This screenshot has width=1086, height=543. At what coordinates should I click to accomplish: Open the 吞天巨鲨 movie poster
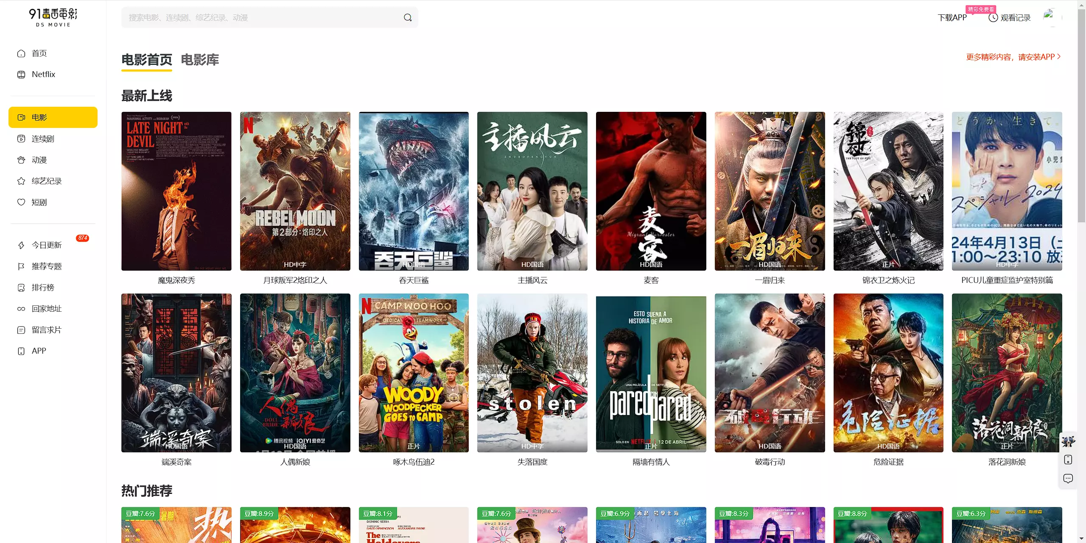click(x=414, y=191)
